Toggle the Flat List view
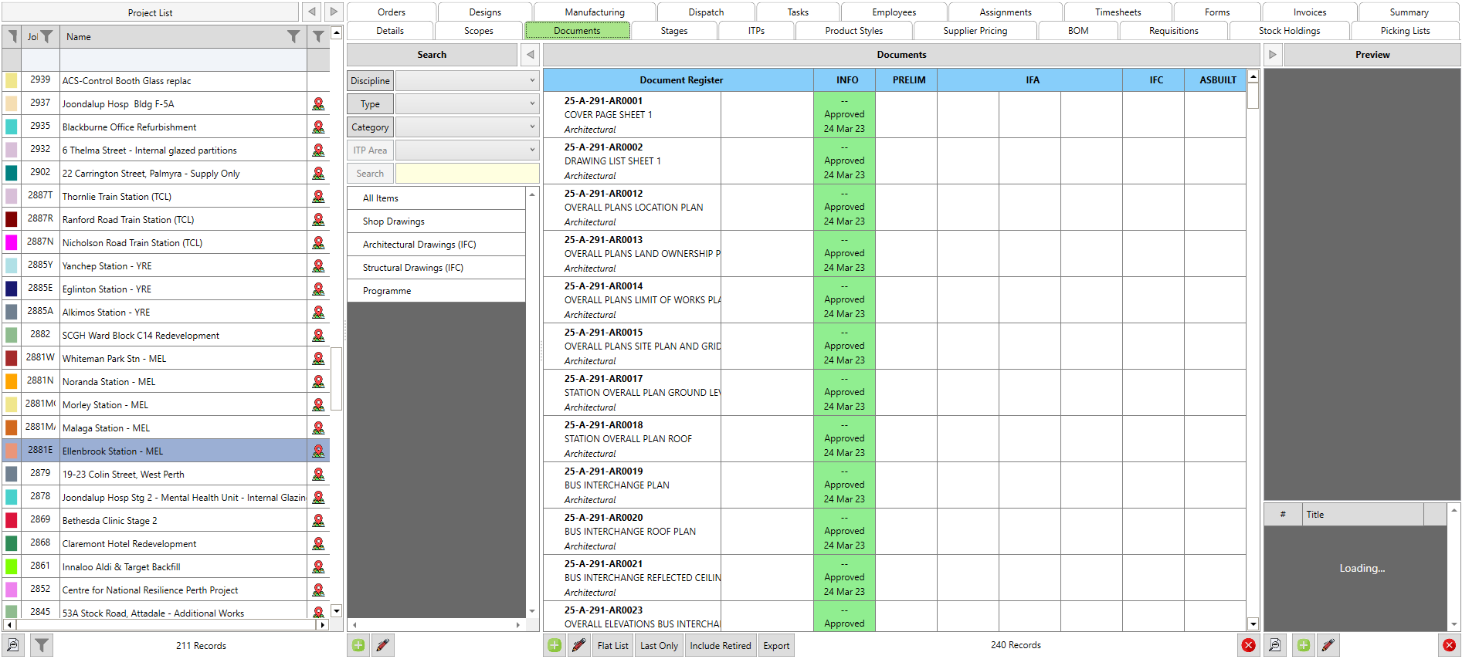Image resolution: width=1462 pixels, height=659 pixels. [x=612, y=646]
